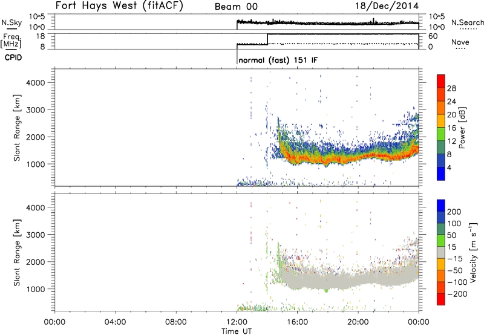Click the 'N.Search' legend label

coord(467,22)
